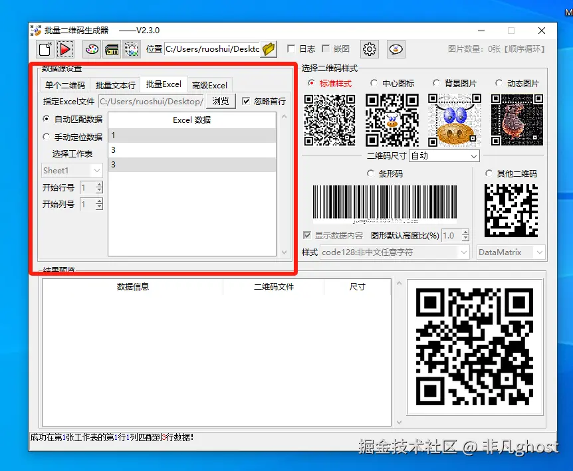The width and height of the screenshot is (573, 471).
Task: Choose the 背景图片 radio option
Action: [436, 83]
